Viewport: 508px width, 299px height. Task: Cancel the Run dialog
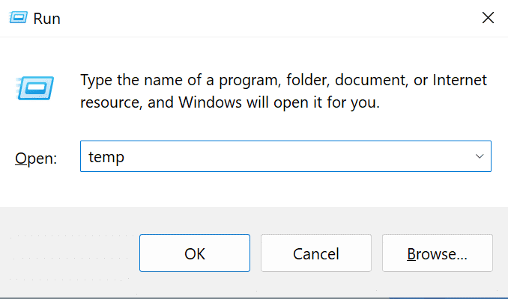coord(315,253)
